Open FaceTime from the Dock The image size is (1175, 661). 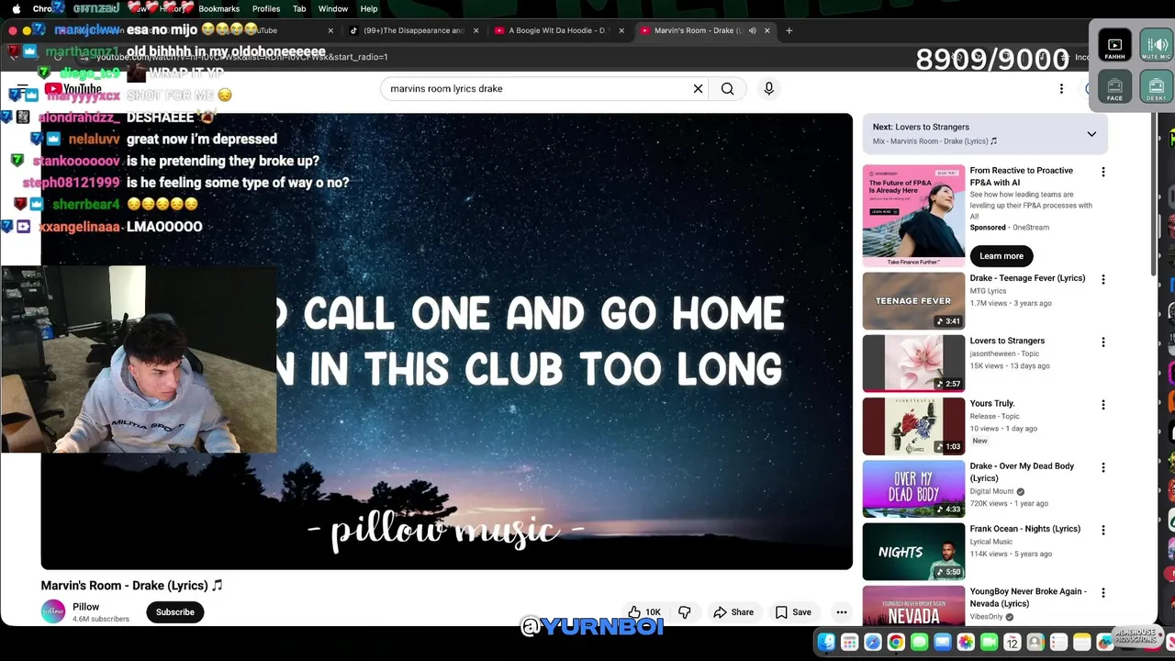989,643
